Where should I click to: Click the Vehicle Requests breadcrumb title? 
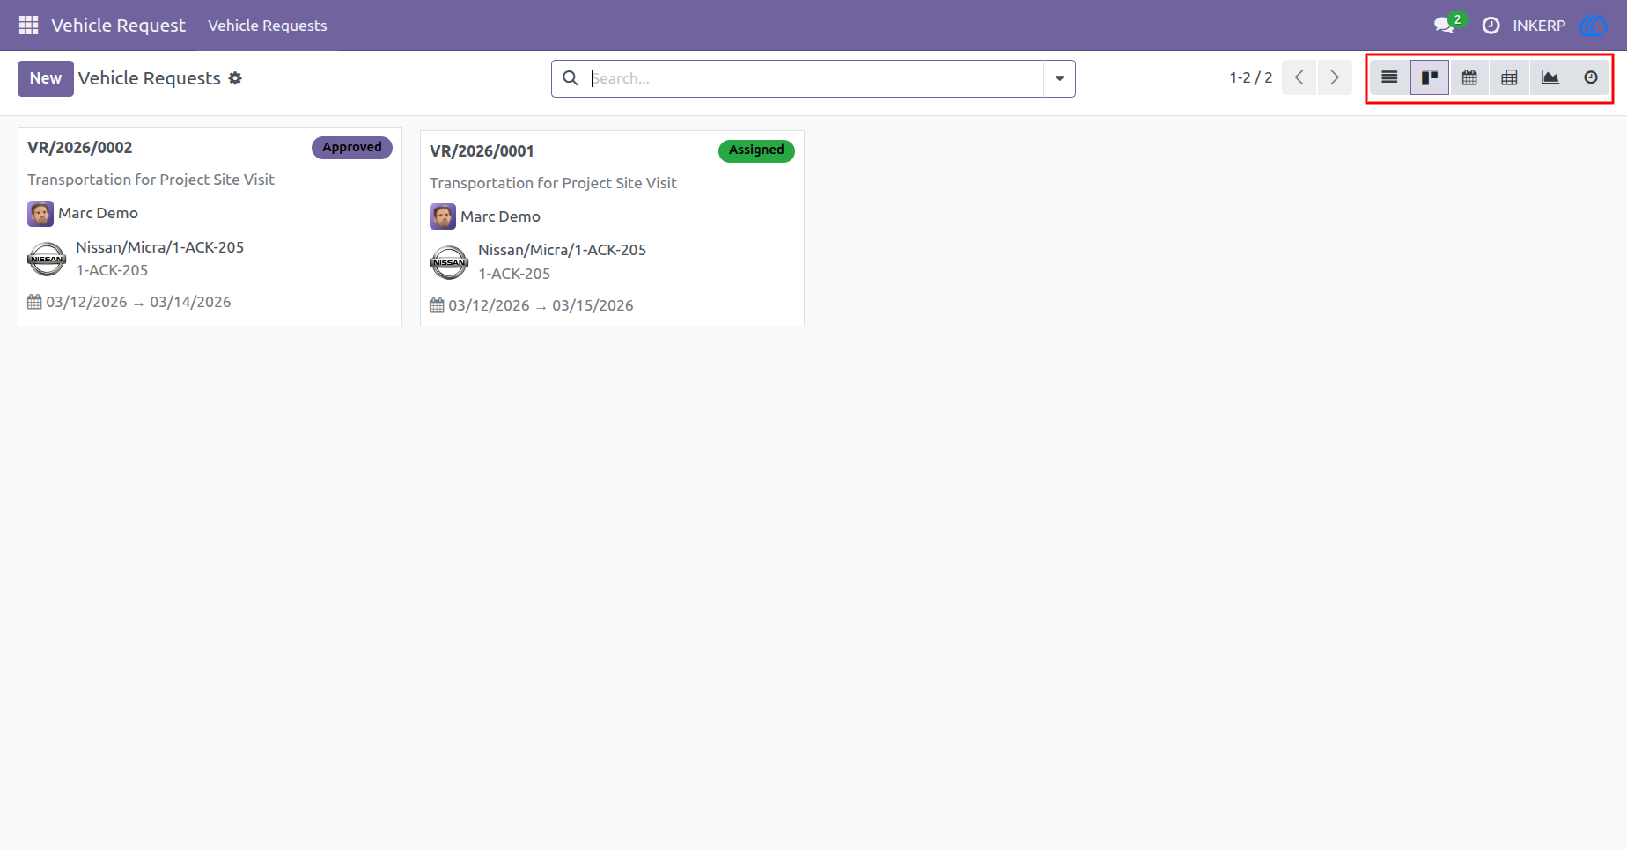150,78
